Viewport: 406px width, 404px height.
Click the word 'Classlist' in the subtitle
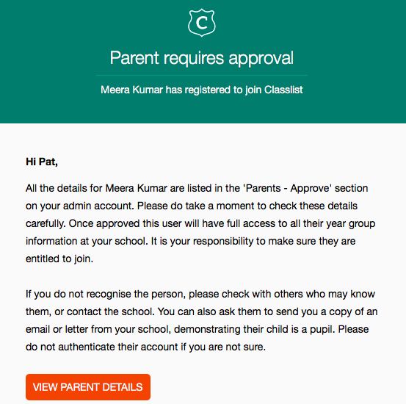(x=283, y=90)
